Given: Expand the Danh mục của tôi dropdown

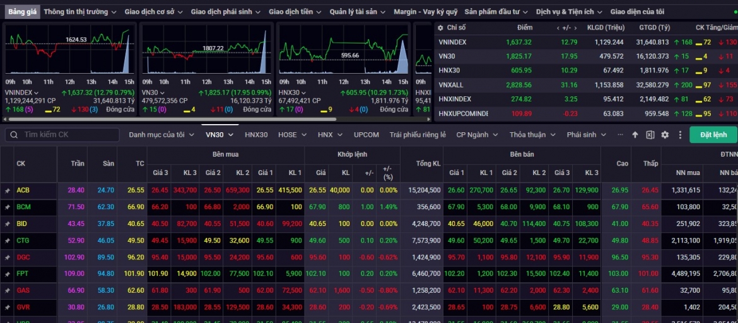Looking at the screenshot, I should tap(161, 135).
